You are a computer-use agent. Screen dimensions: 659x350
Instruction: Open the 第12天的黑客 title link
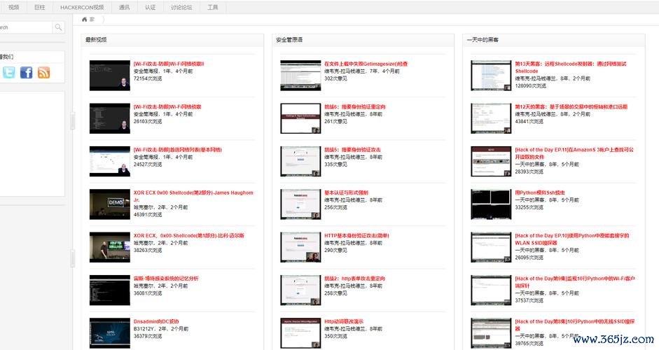pos(571,106)
